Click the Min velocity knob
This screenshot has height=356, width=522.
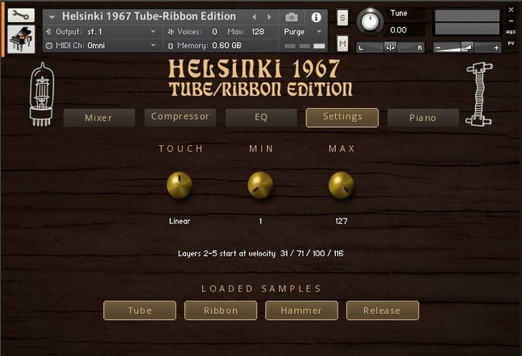coord(260,185)
